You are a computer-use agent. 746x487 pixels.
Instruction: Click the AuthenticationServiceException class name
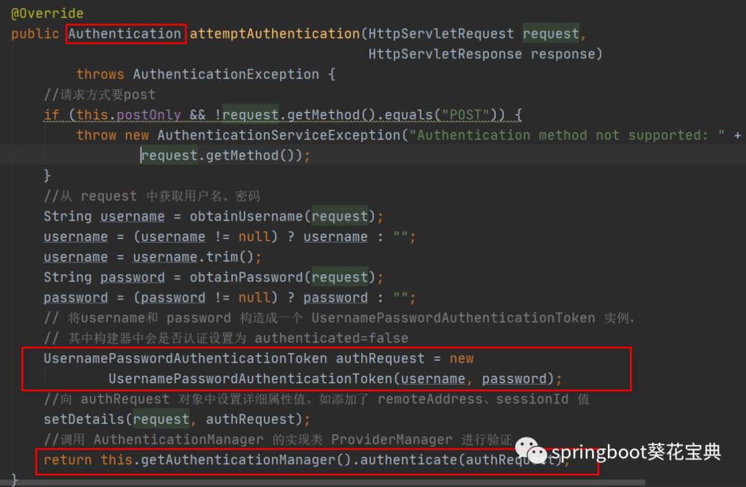[x=279, y=135]
